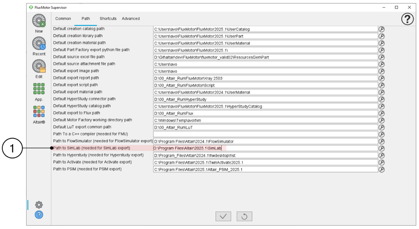
Task: Select the Path tab
Action: [86, 19]
